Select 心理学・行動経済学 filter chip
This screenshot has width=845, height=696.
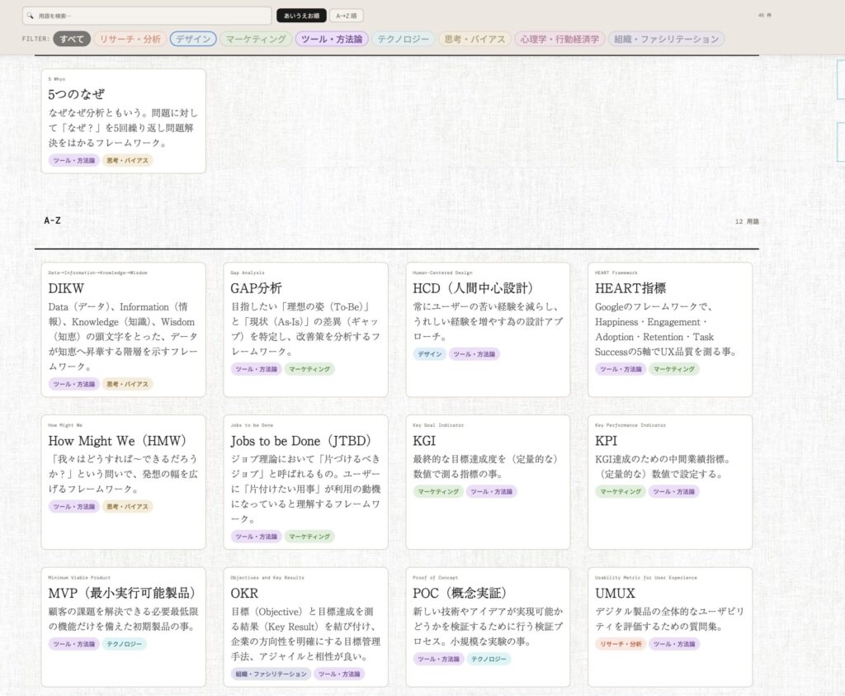click(559, 39)
